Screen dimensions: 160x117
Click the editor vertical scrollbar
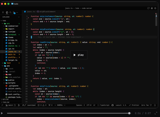tap(156, 20)
